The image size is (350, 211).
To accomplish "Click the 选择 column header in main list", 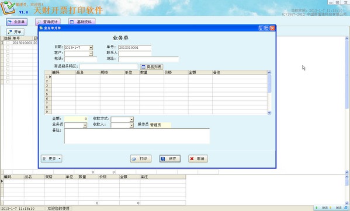I will pos(8,38).
